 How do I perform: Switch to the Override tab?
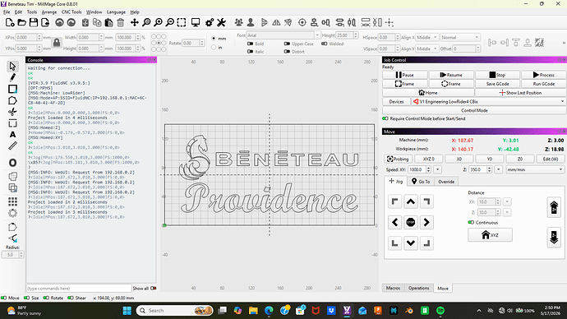click(x=446, y=182)
